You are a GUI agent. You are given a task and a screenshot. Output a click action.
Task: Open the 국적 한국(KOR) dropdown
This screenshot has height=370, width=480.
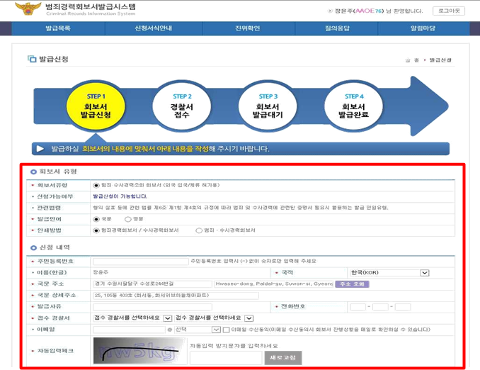[x=389, y=272]
